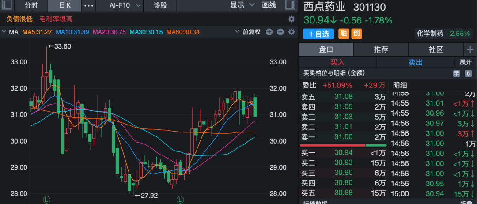Toggle the 5-level depth button
Screen dimensions: 477x204
pos(468,73)
